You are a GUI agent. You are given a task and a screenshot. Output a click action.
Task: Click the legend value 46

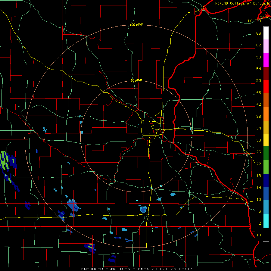pos(259,93)
